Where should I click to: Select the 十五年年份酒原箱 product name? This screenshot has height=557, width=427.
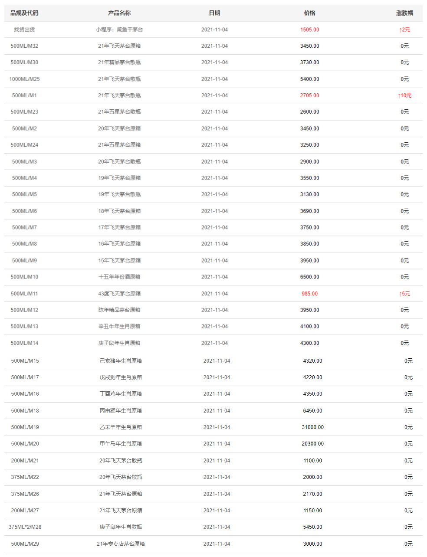tap(119, 277)
